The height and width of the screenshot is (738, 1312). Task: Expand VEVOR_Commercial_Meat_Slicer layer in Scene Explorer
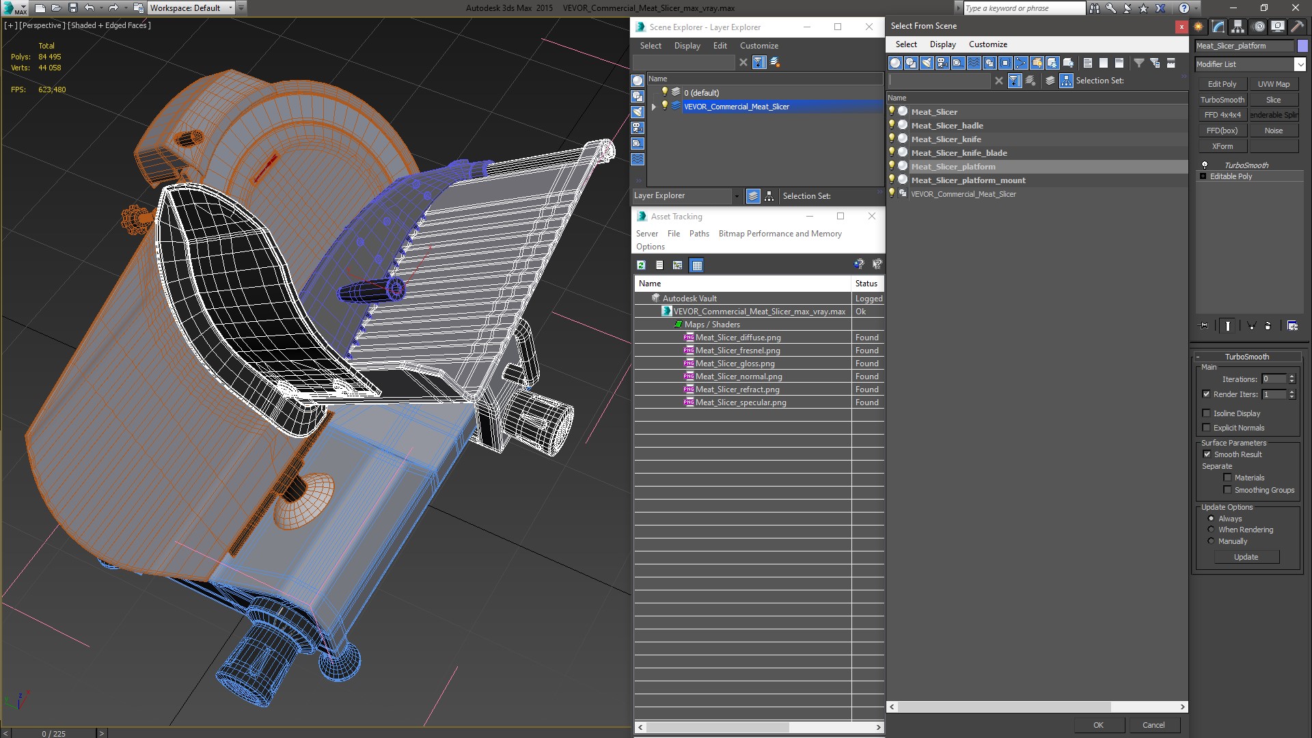click(x=654, y=107)
